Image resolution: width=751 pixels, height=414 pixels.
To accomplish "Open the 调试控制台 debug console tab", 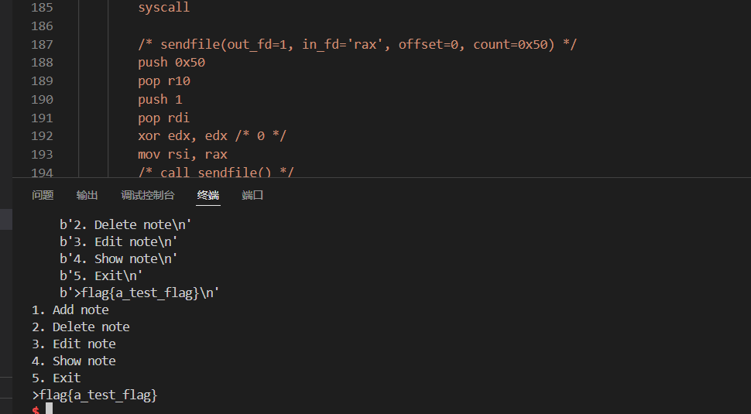I will [148, 195].
